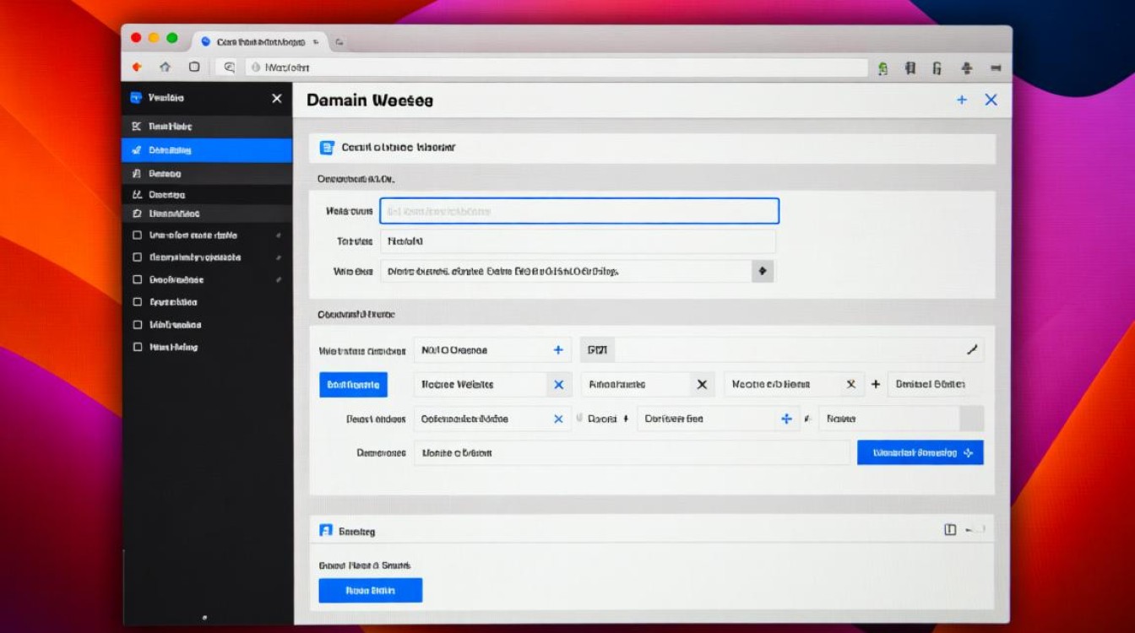
Task: Click the home icon in browser toolbar
Action: coord(166,68)
